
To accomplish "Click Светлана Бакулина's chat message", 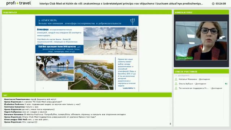I will 21,107.
